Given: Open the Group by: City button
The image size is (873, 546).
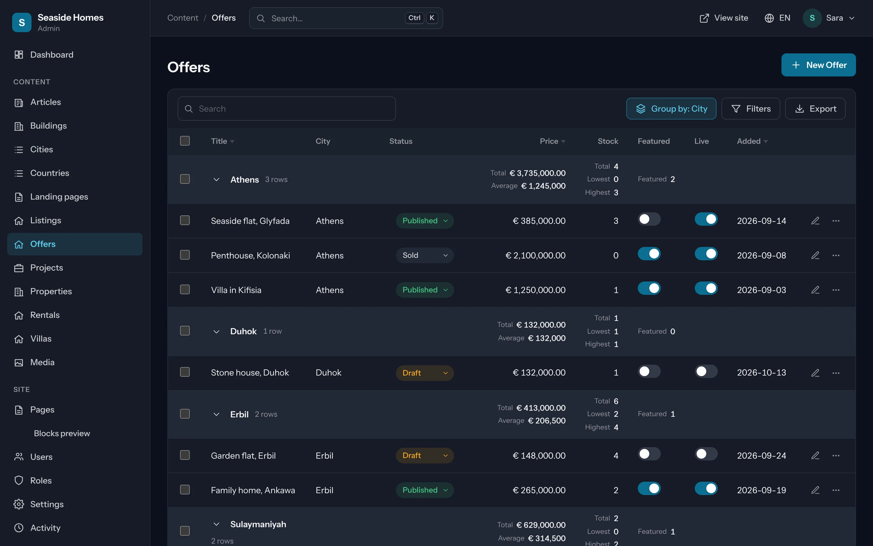Looking at the screenshot, I should (671, 109).
